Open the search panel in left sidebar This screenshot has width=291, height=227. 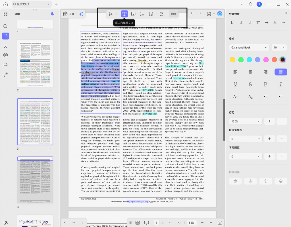6,26
